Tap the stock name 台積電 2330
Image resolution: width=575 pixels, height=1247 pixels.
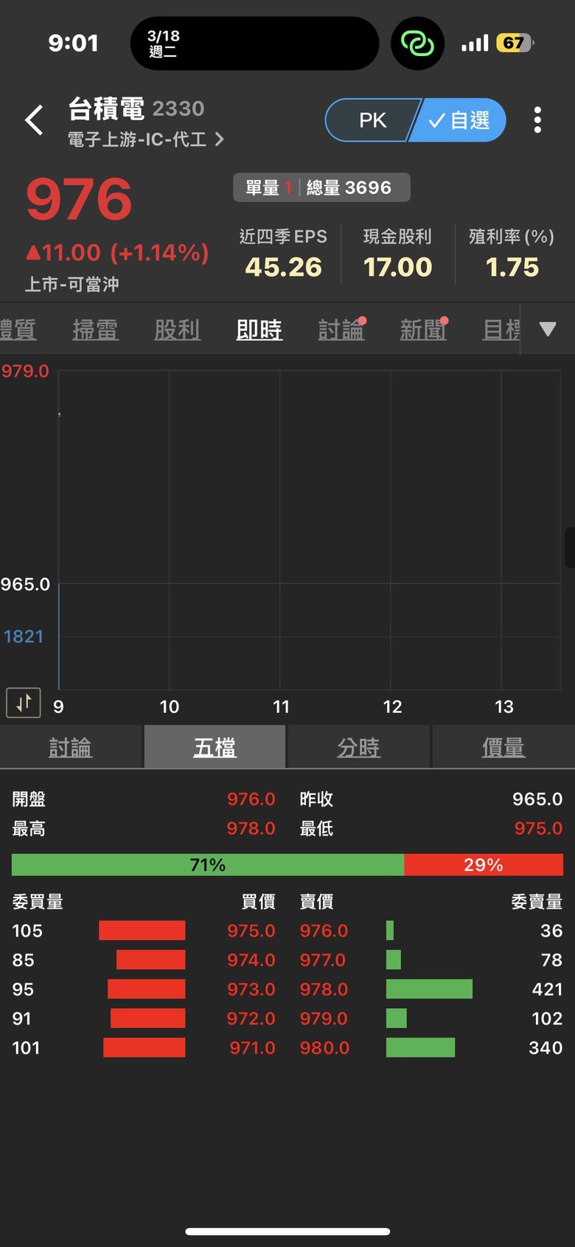[x=136, y=108]
